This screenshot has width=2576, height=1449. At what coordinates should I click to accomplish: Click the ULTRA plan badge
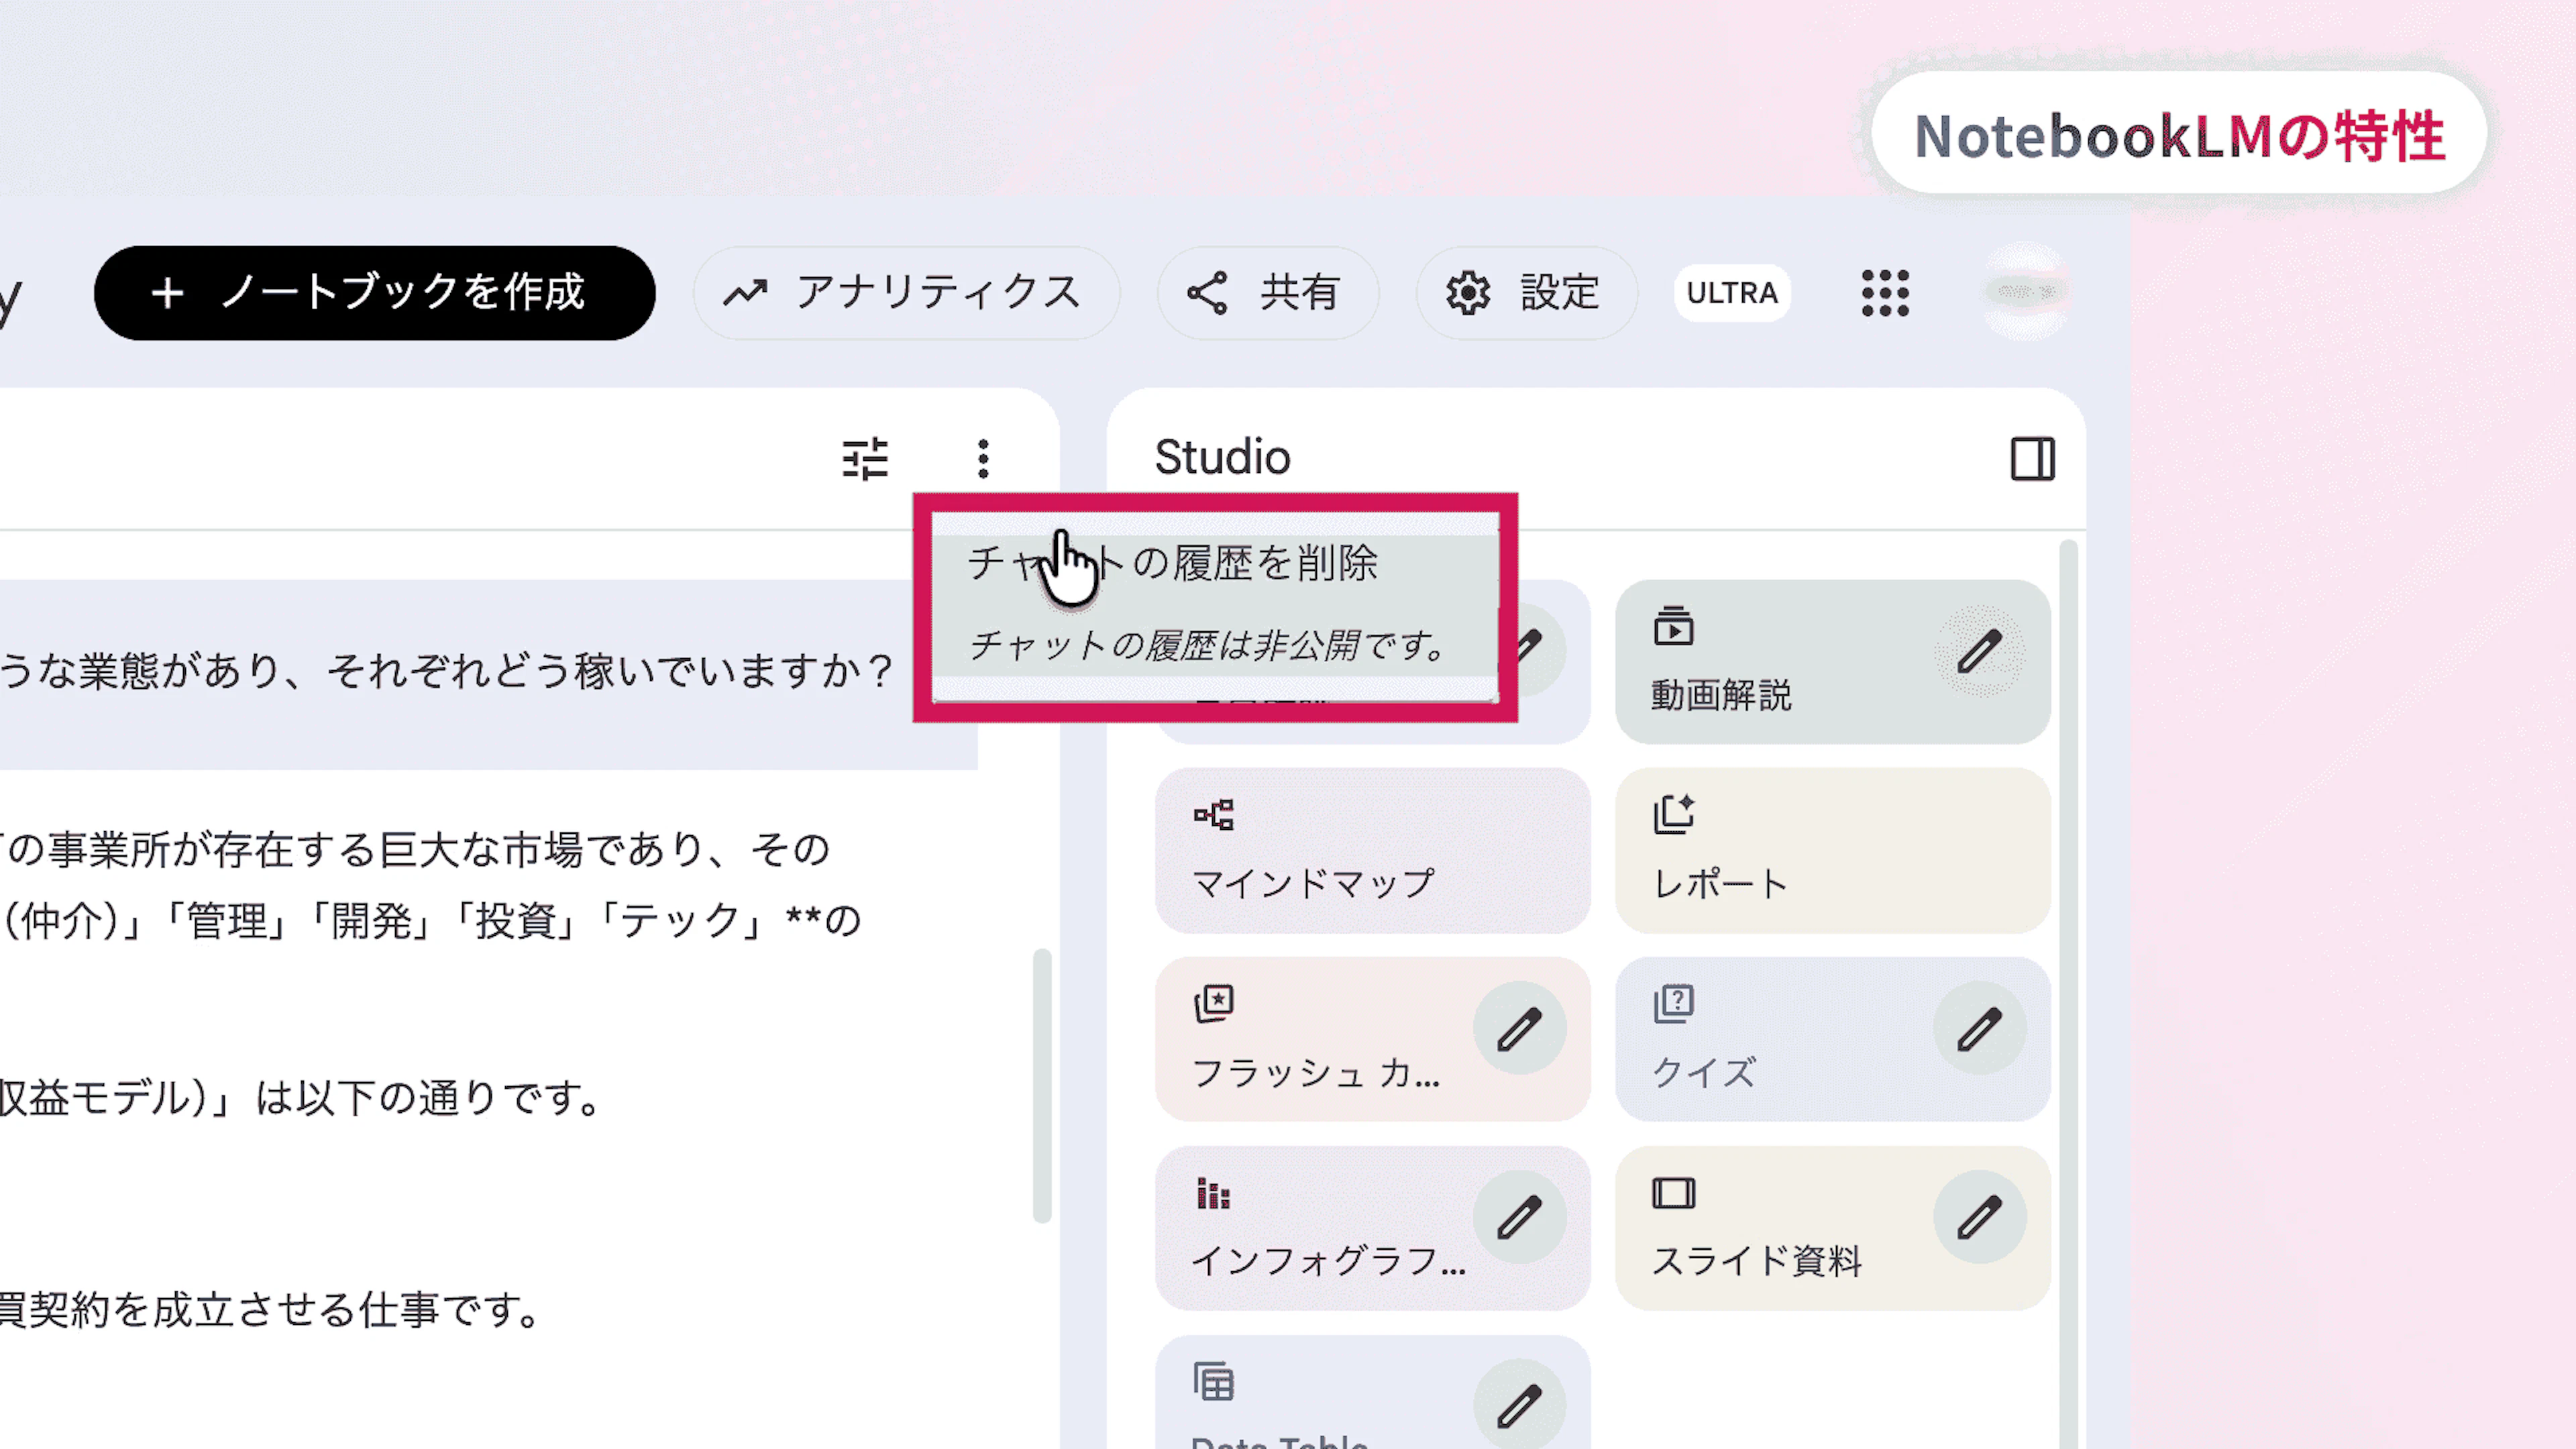pos(1732,293)
